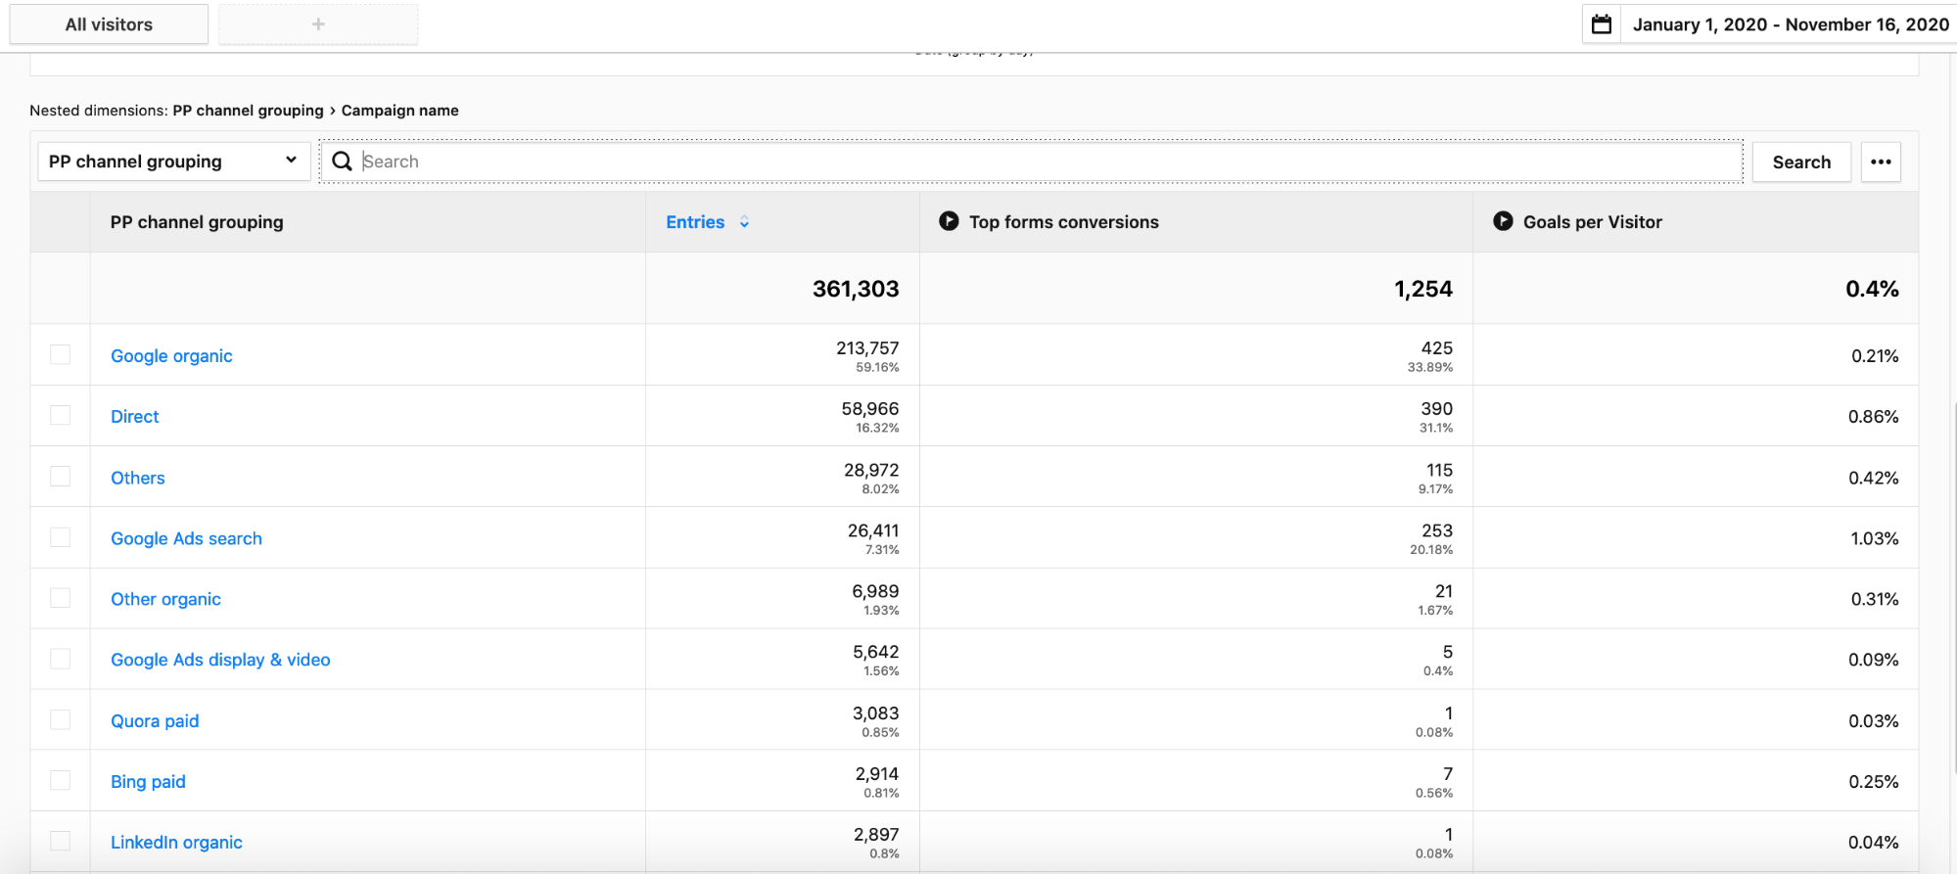
Task: Check the Google Ads search row checkbox
Action: coord(61,537)
